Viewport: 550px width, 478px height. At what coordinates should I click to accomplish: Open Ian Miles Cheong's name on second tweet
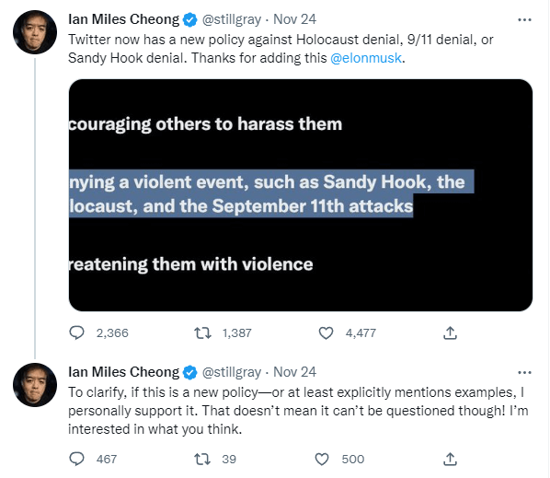[123, 372]
